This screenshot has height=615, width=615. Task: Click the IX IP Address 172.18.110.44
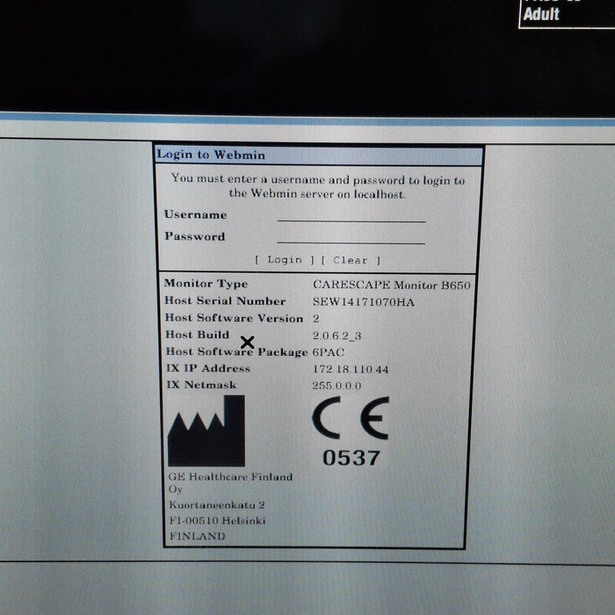tap(351, 369)
